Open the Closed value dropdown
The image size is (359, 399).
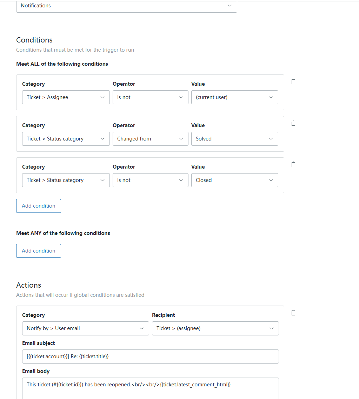tap(234, 180)
